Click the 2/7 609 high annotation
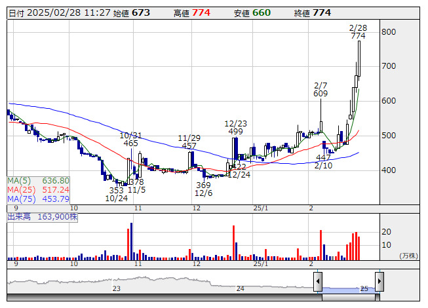Viewport: 428px width, 308px height. click(x=321, y=90)
